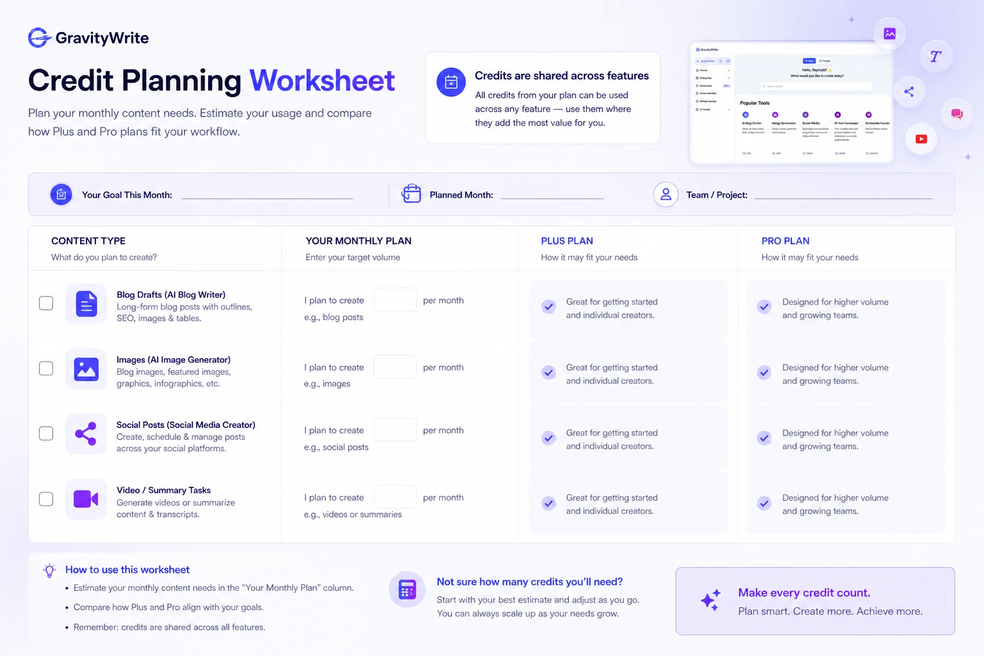The width and height of the screenshot is (984, 656).
Task: Click the Plus Plan checkmark in Social Posts row
Action: (x=549, y=438)
